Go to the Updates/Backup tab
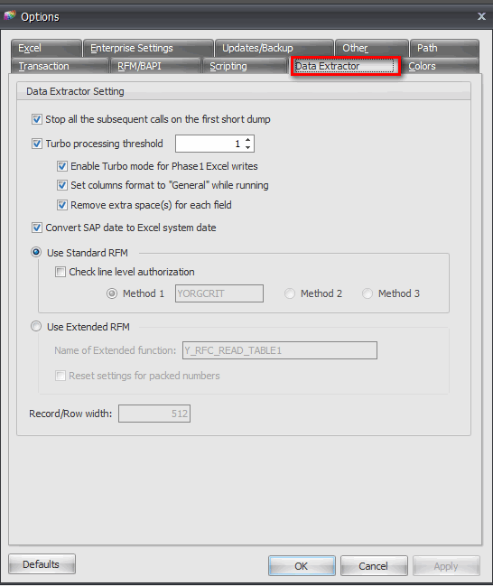This screenshot has height=586, width=493. click(274, 48)
